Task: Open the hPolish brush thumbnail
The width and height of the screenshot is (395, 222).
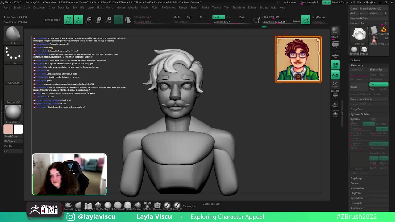Action: tap(13, 35)
